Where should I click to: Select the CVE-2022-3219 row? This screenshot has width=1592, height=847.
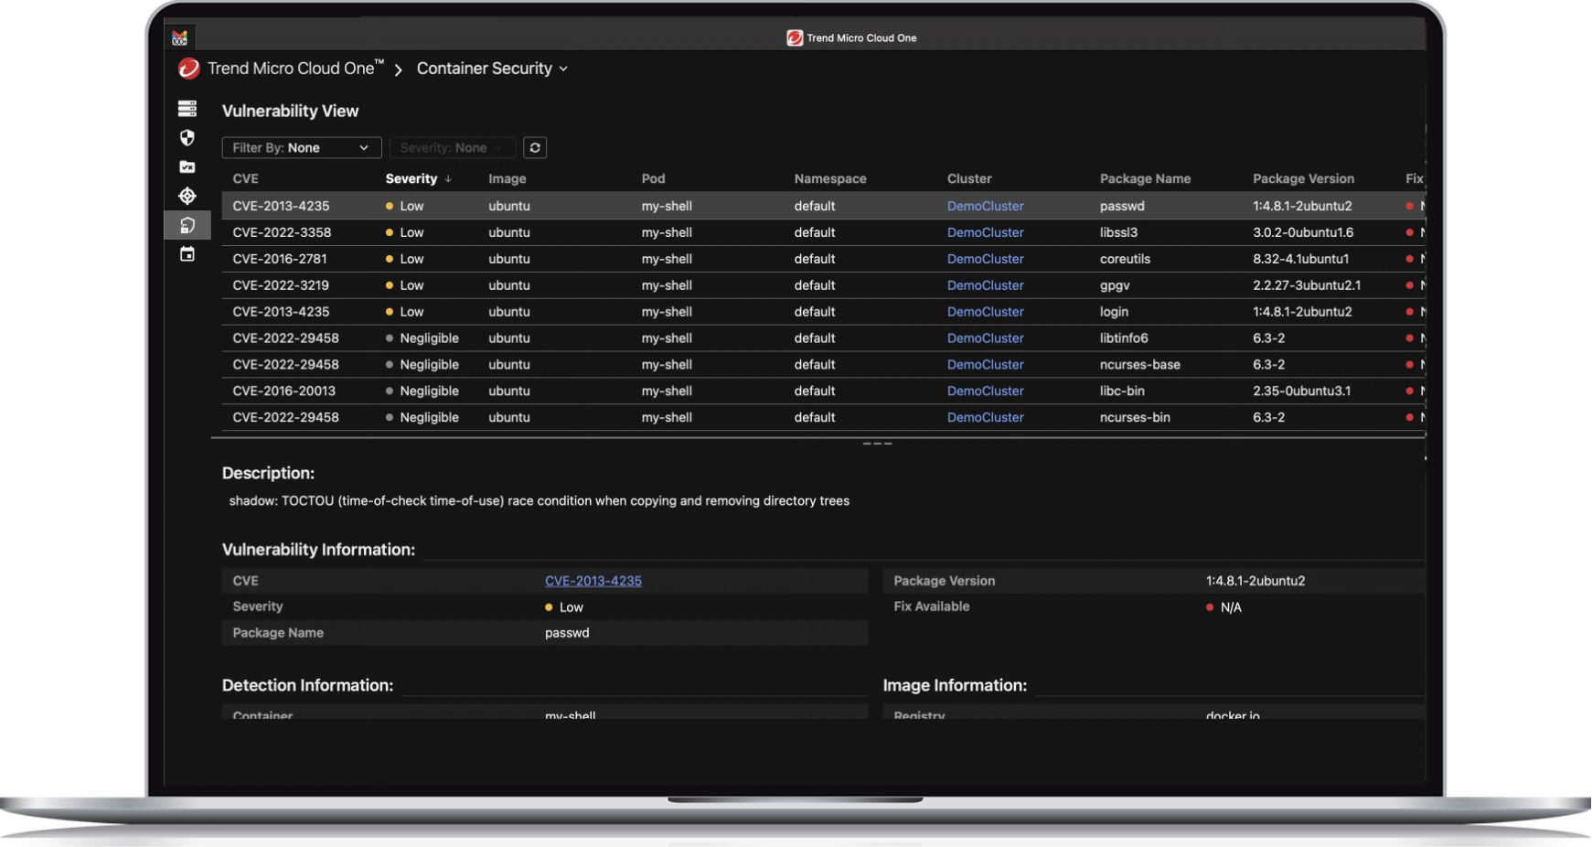[x=823, y=285]
